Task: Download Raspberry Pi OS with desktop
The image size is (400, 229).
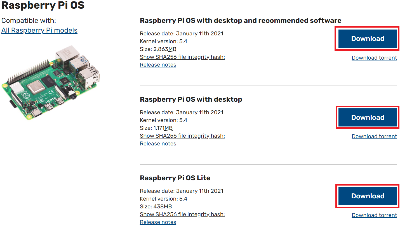Action: pyautogui.click(x=367, y=117)
